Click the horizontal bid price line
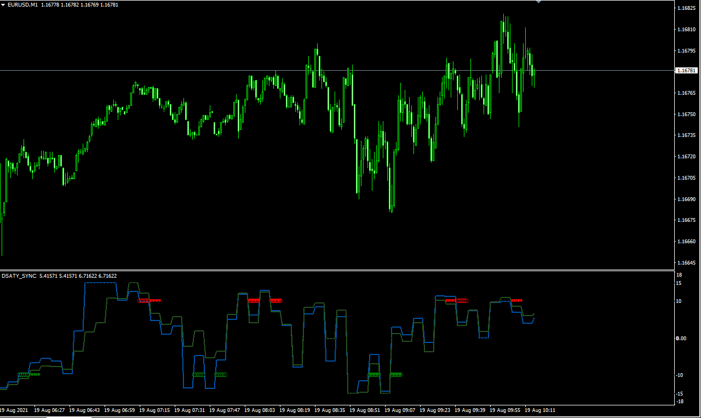701x418 pixels. (337, 70)
